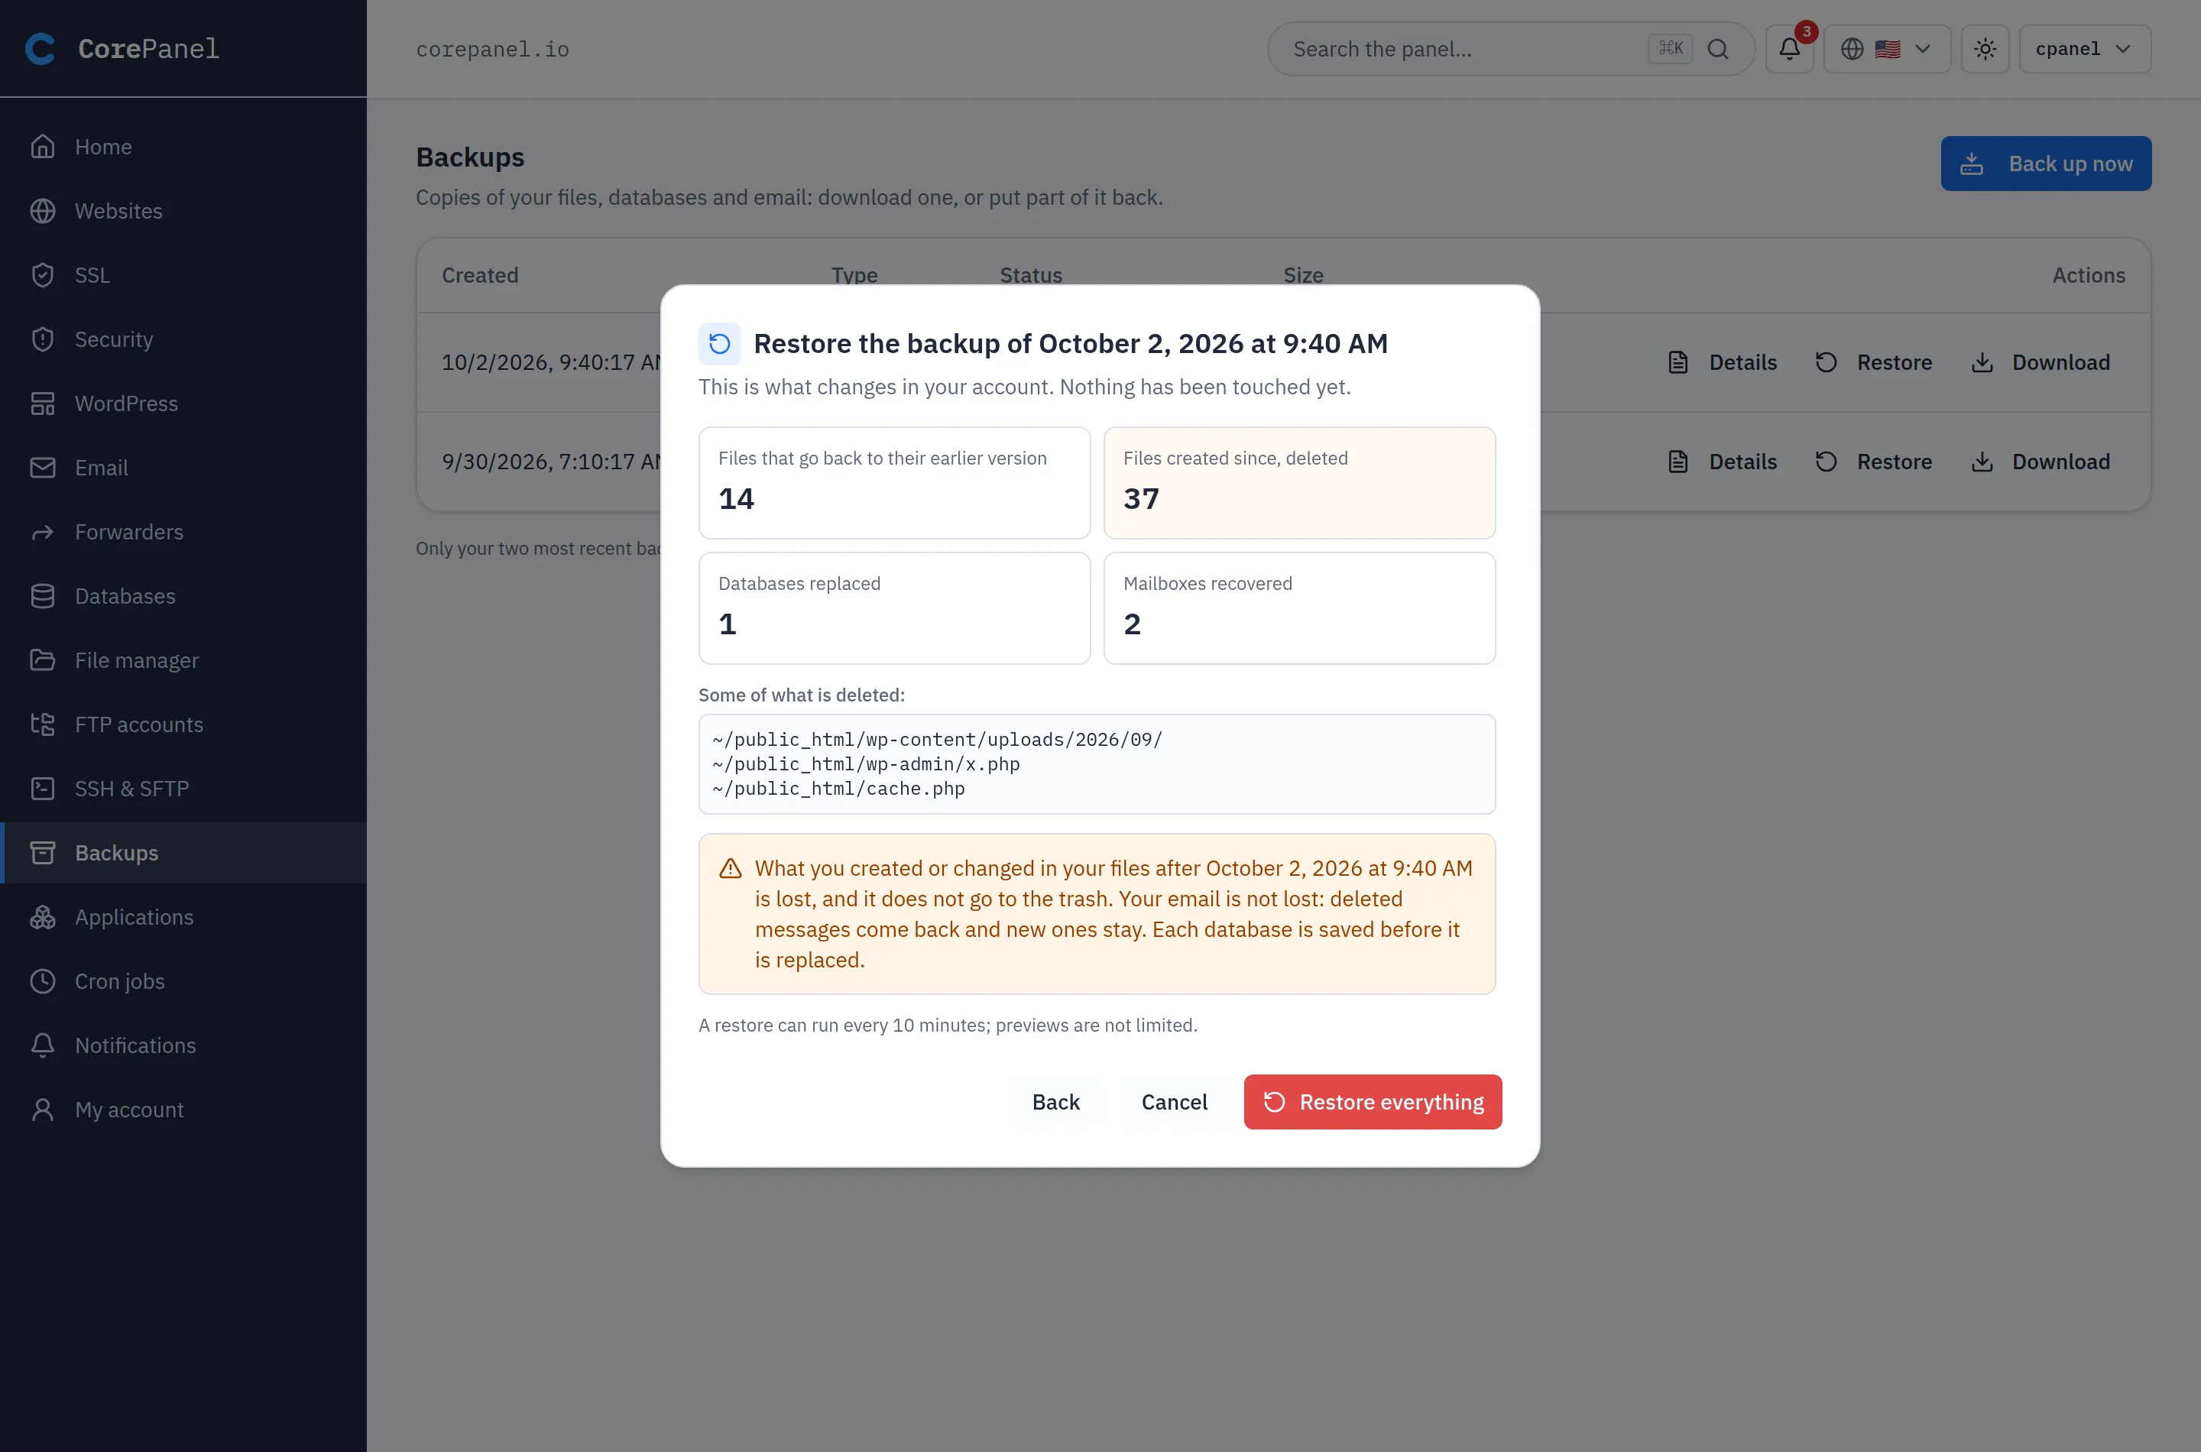Click the Restore everything button
Viewport: 2201px width, 1452px height.
coord(1373,1102)
